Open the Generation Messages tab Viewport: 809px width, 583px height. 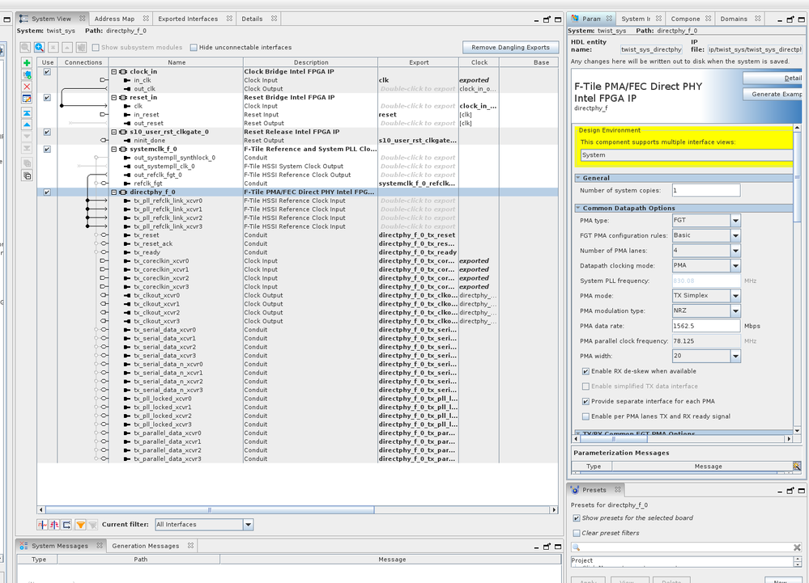(x=145, y=546)
